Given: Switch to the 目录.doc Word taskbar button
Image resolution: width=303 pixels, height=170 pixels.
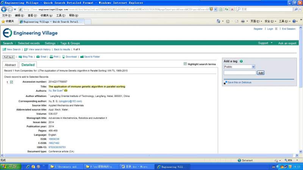Looking at the screenshot, I should [136, 167].
